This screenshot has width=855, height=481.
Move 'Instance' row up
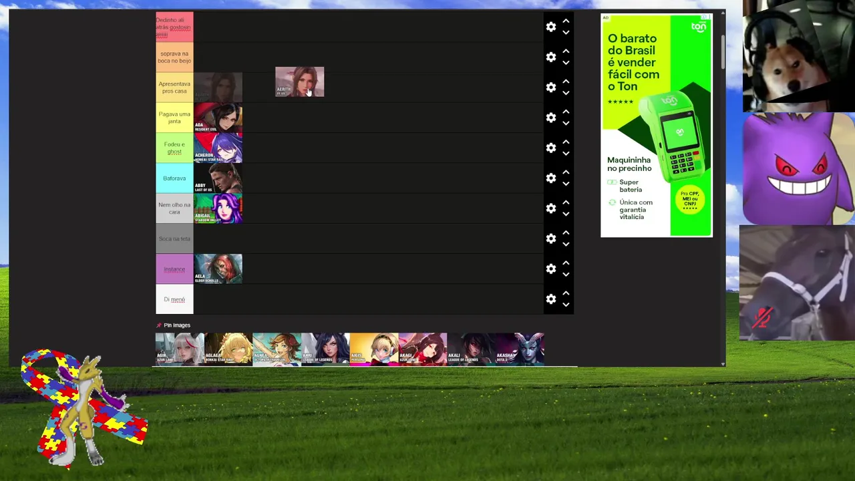pos(566,263)
